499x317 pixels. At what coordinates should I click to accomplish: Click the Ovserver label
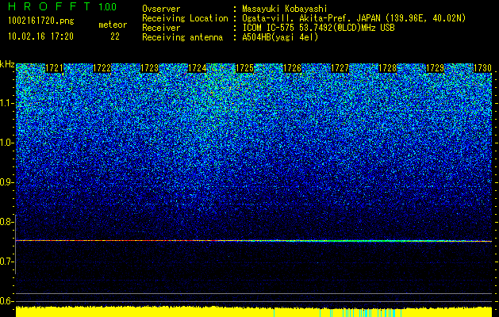pos(161,10)
